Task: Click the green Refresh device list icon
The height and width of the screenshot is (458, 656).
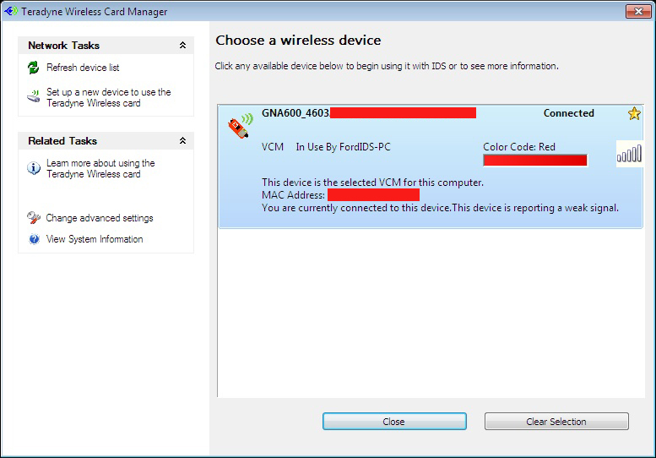Action: [34, 68]
